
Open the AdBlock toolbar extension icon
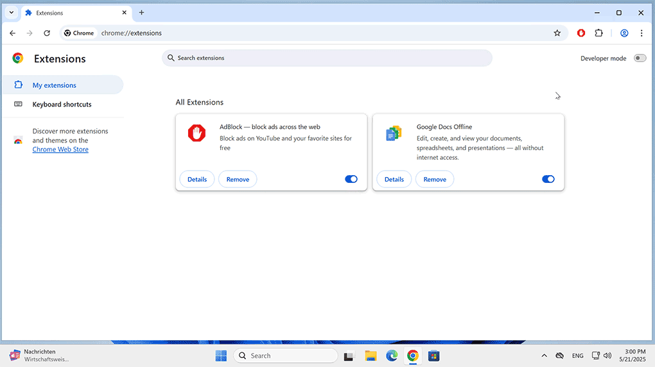pos(581,33)
